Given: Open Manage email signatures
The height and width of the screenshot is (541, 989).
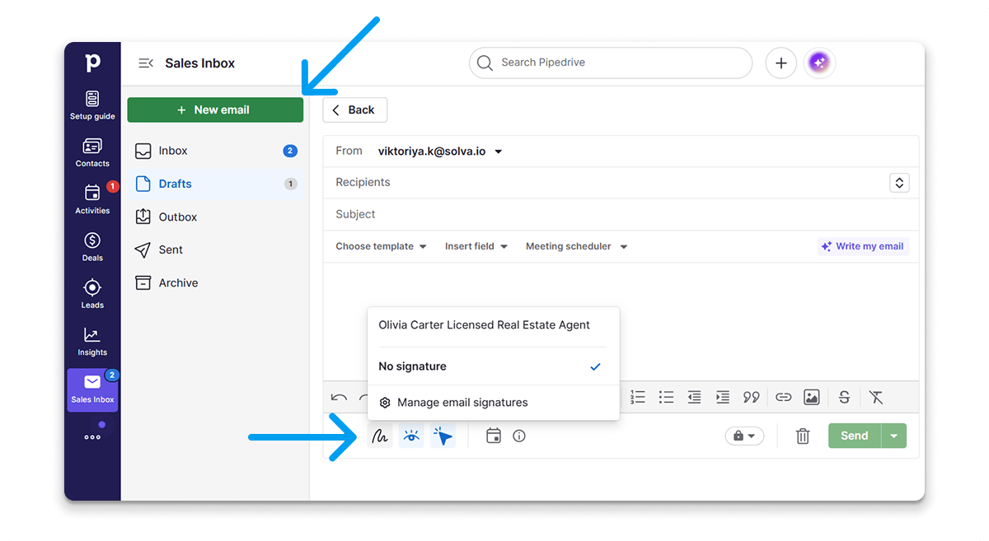Looking at the screenshot, I should pos(493,403).
